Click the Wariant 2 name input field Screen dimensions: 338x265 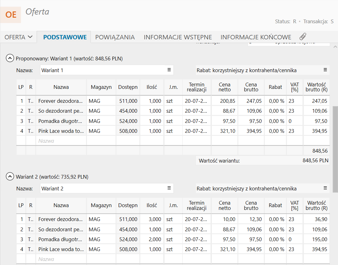(102, 189)
